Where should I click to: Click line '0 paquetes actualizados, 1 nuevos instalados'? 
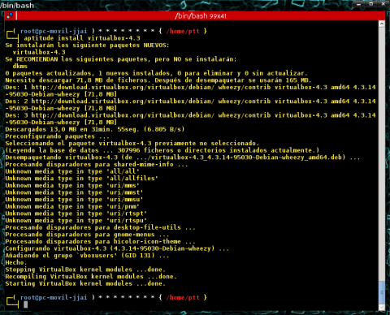157,73
